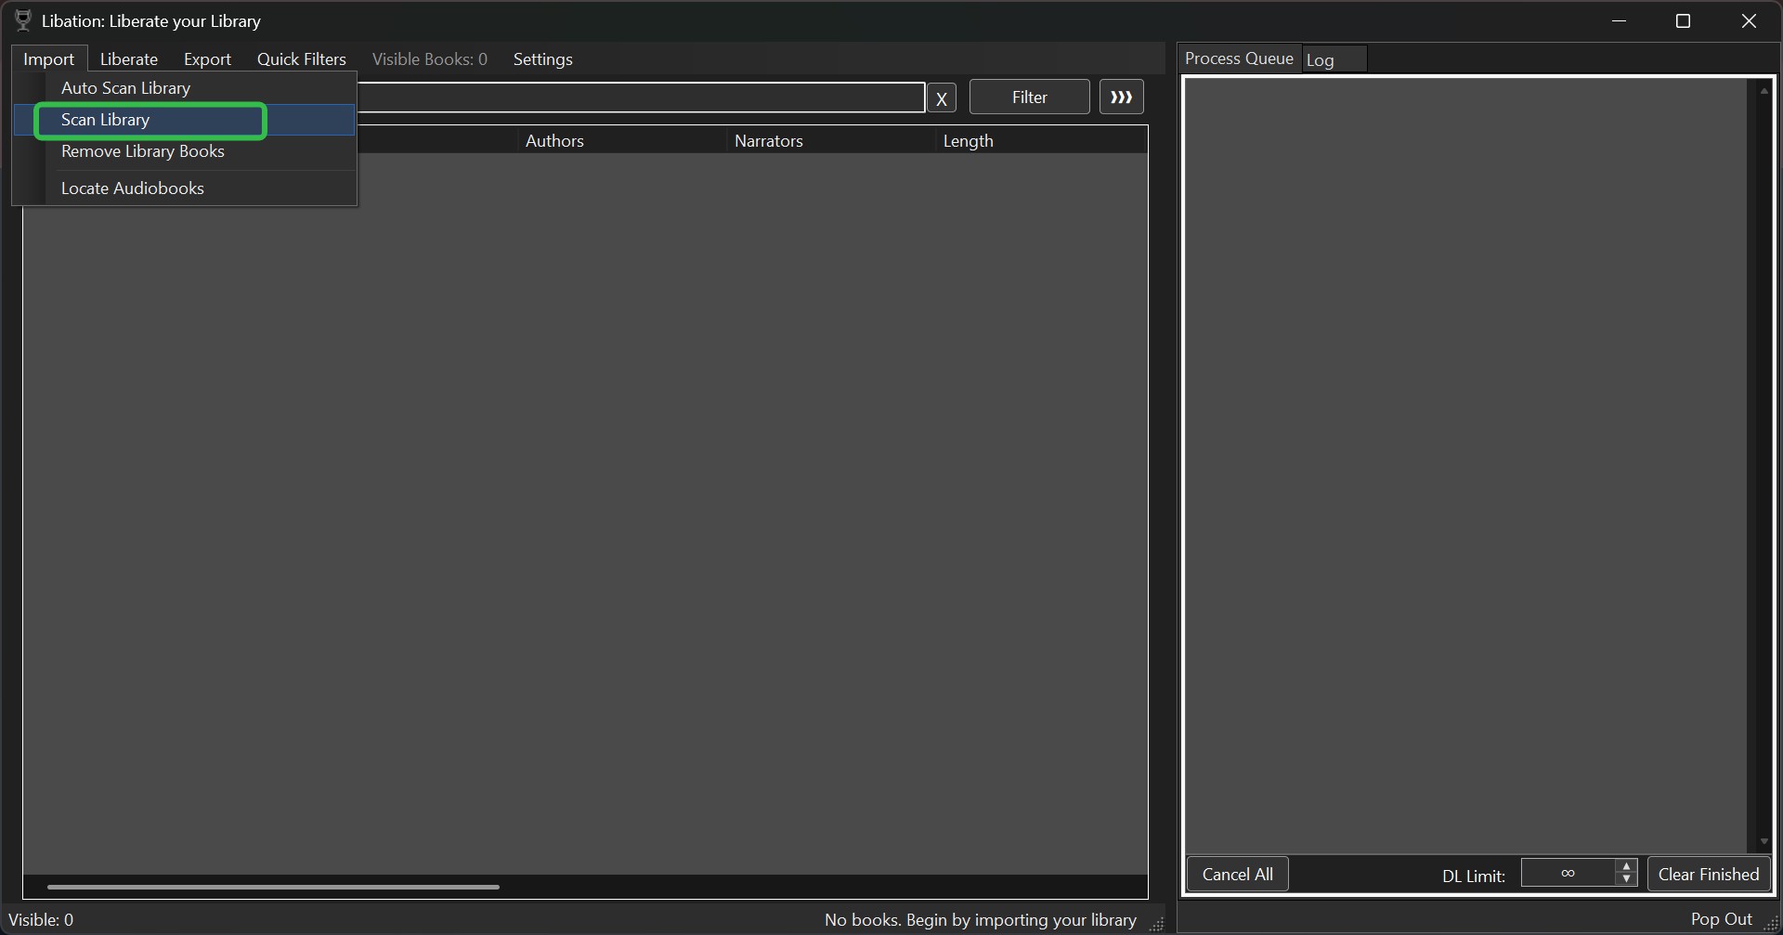
Task: Open Locate Audiobooks from the menu
Action: [x=132, y=188]
